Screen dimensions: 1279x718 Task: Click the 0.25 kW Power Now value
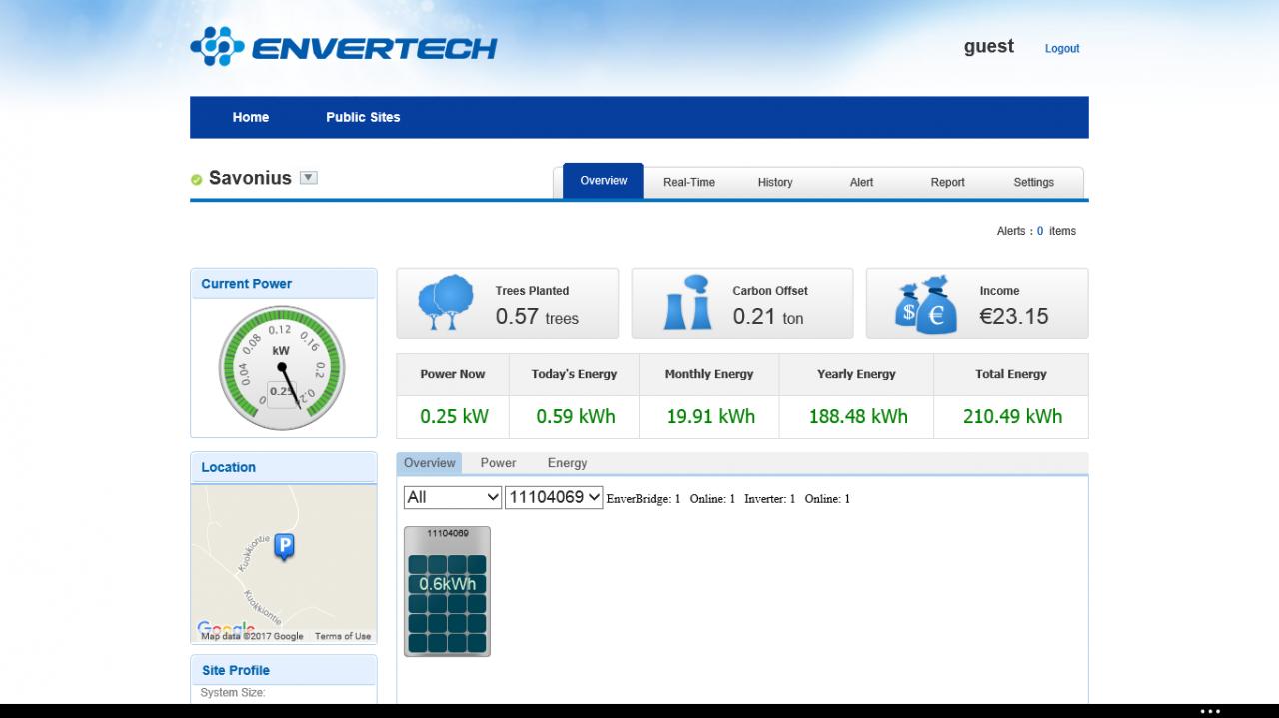[454, 416]
